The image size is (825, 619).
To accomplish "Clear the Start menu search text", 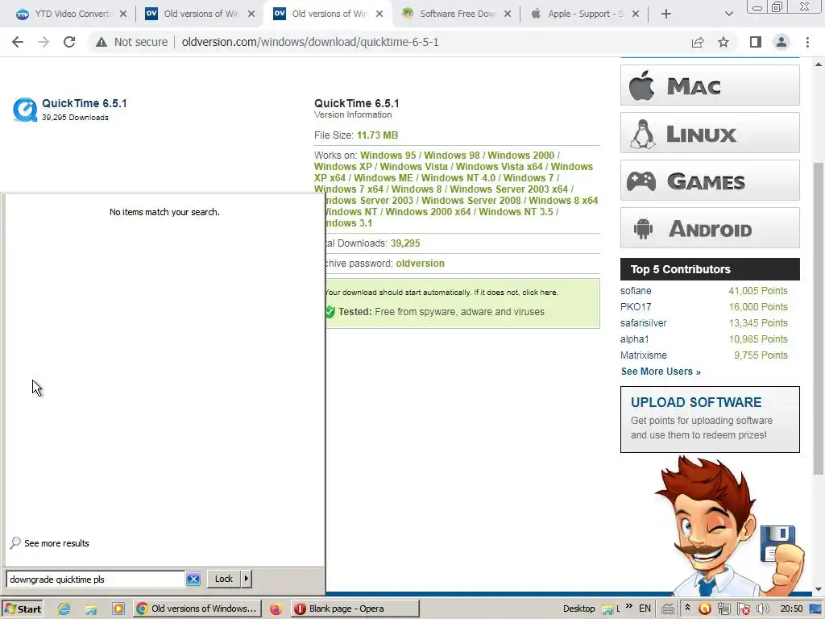I will (x=193, y=580).
